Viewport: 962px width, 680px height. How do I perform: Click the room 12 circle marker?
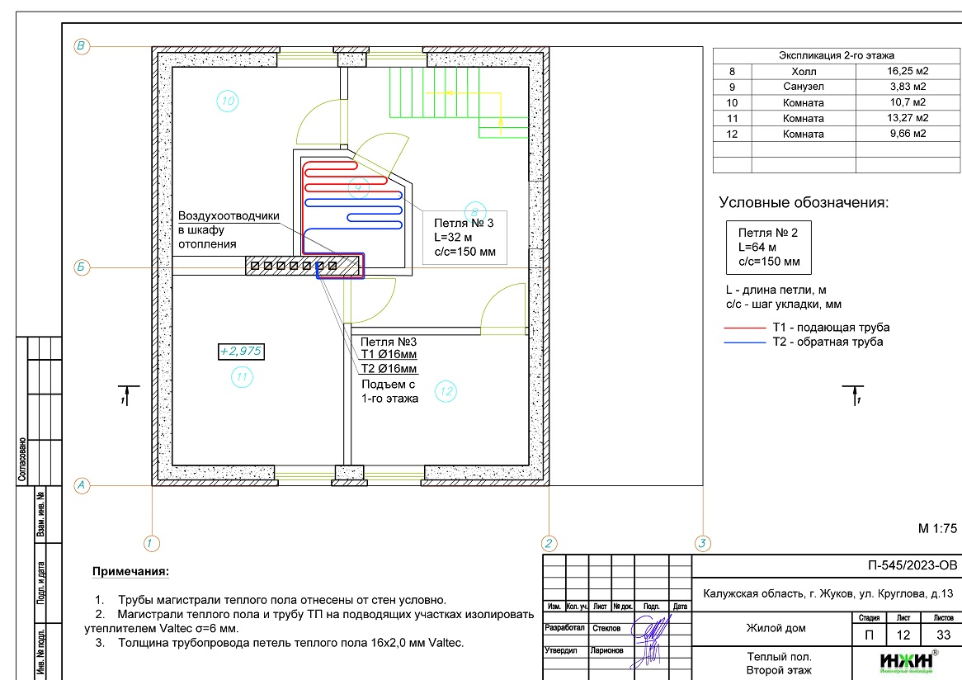click(446, 390)
